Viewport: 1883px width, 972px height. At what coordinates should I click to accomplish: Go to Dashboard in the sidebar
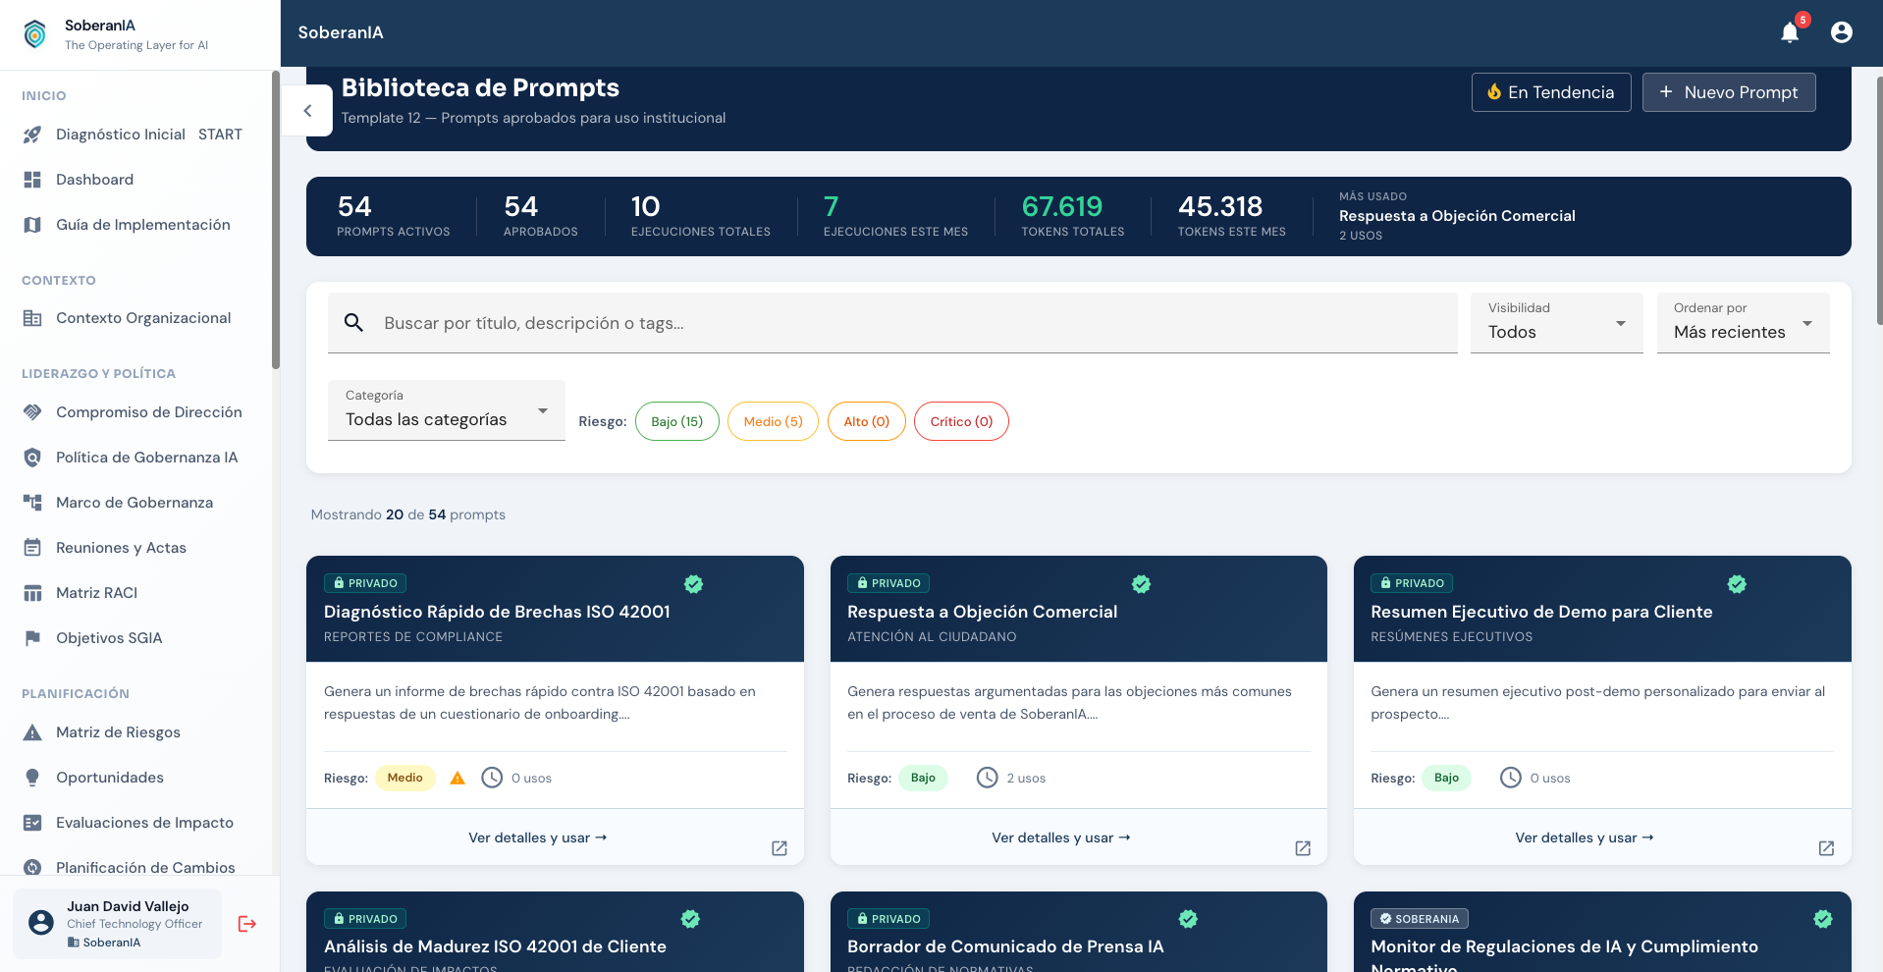(135, 180)
